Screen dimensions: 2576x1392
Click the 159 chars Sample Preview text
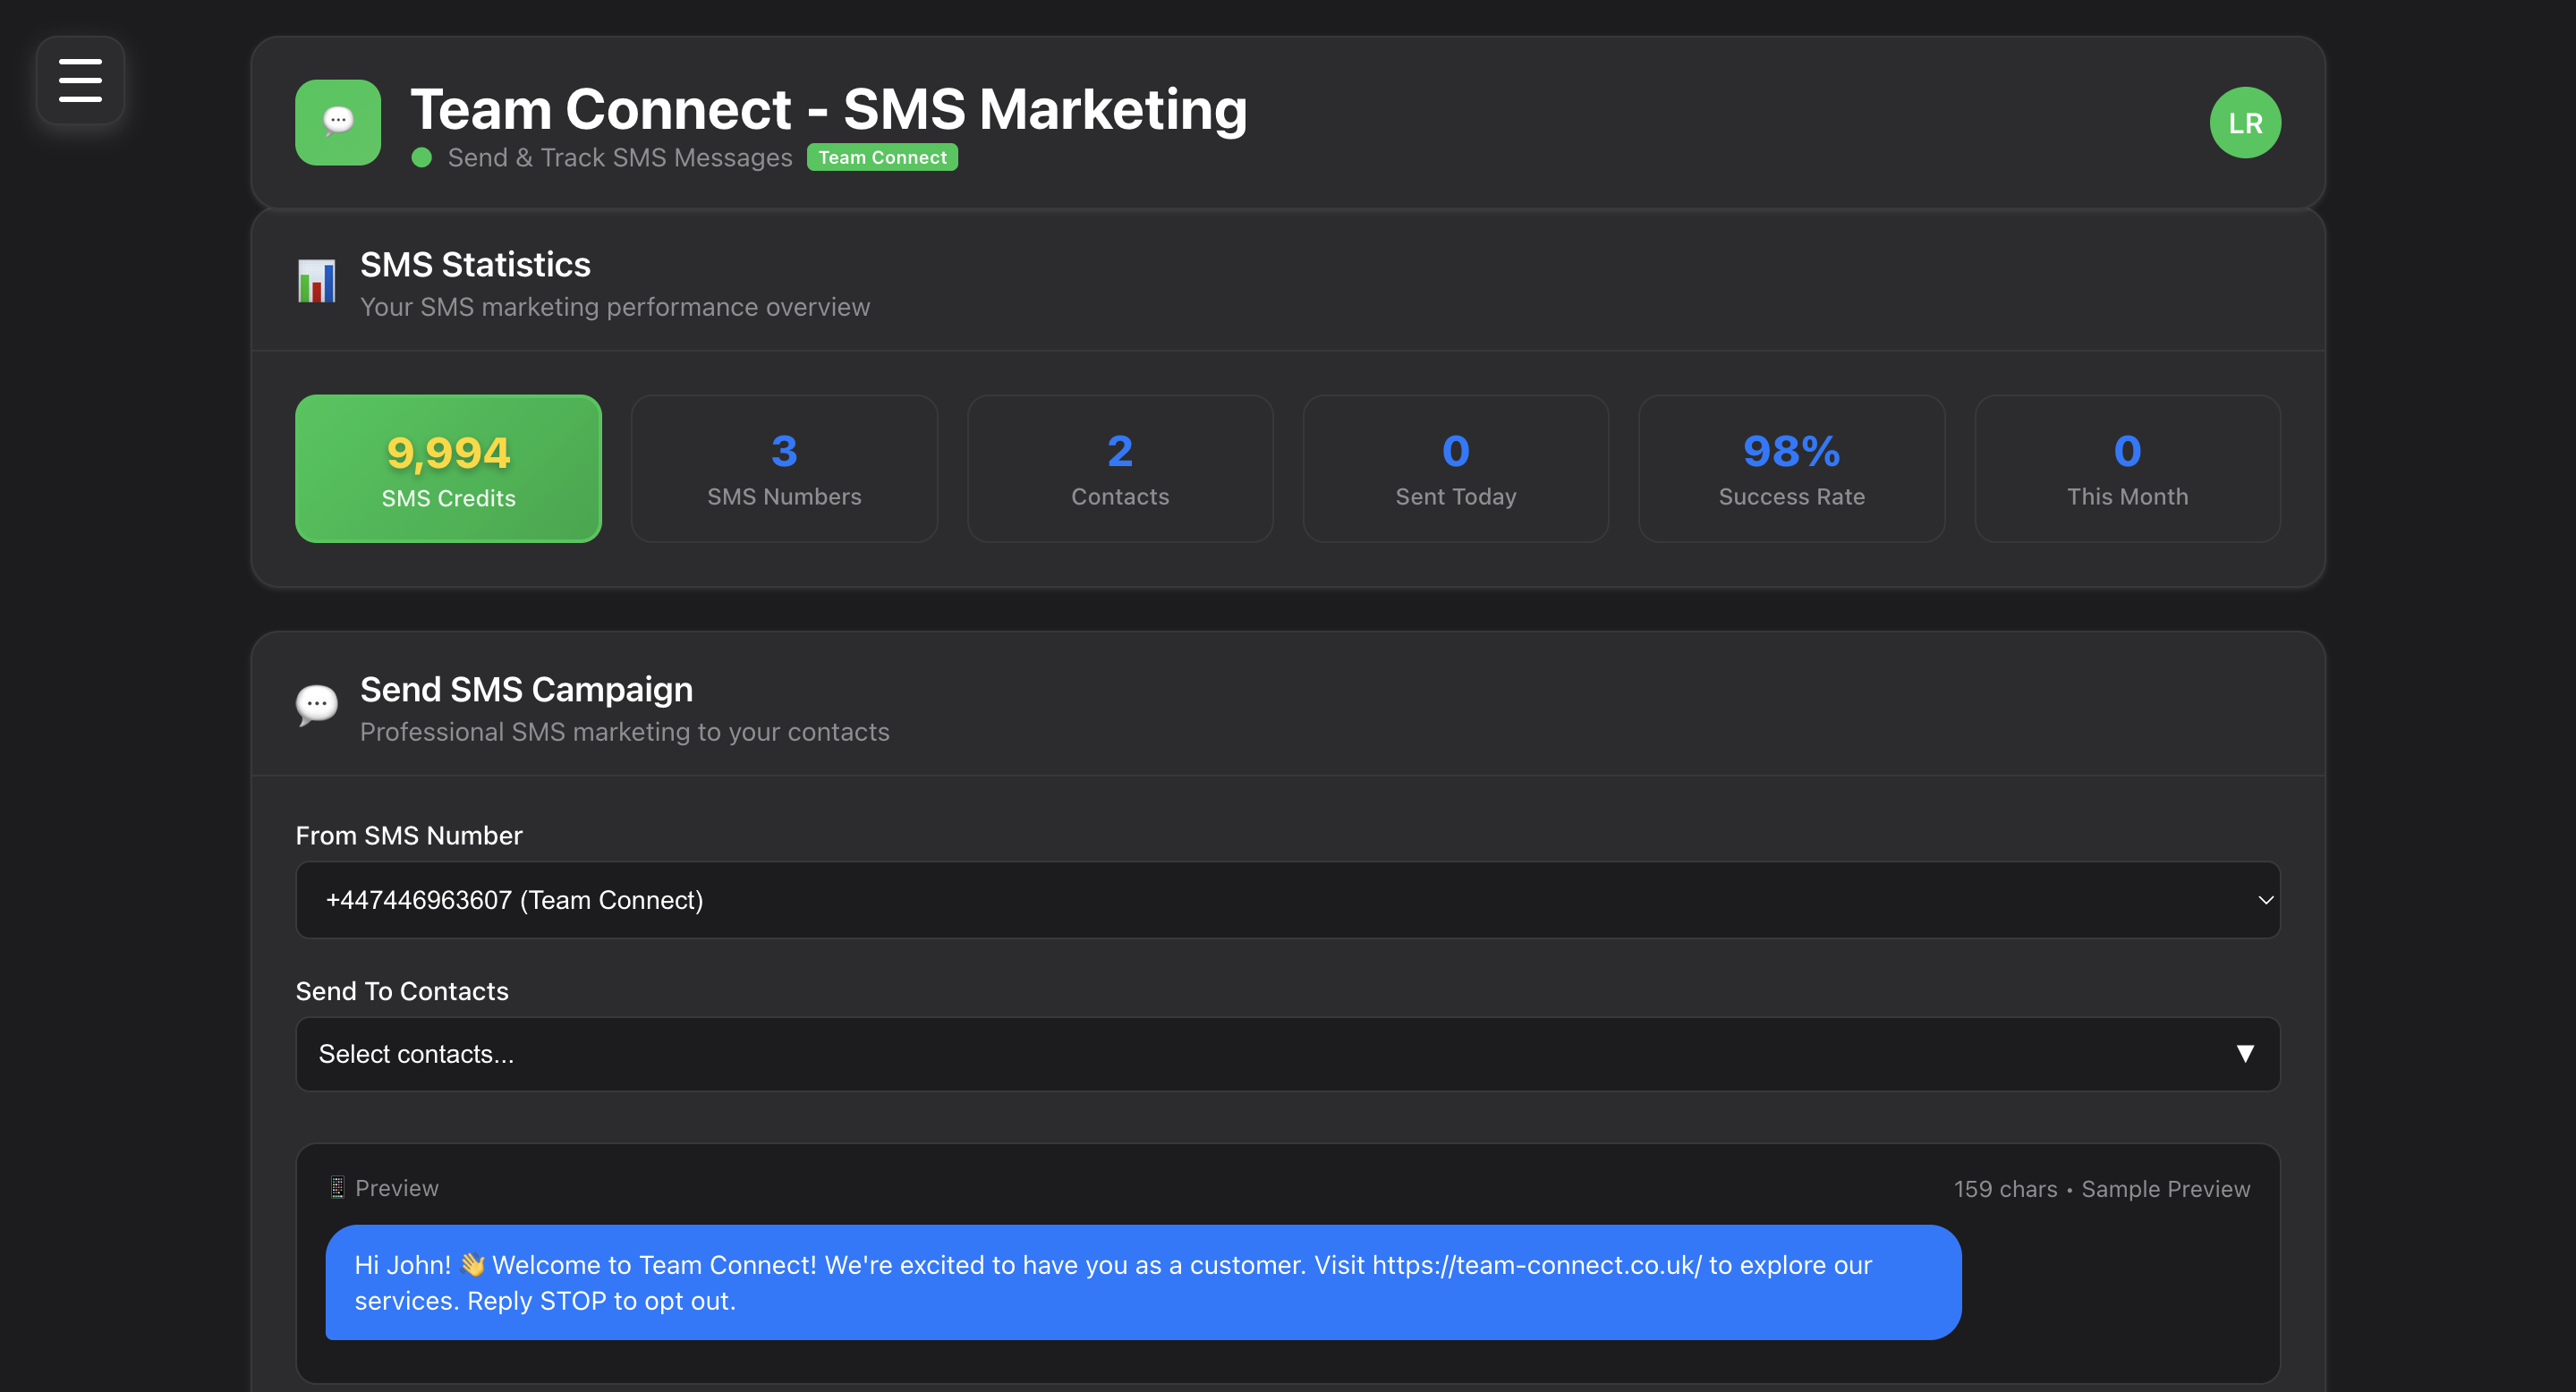pyautogui.click(x=2102, y=1188)
